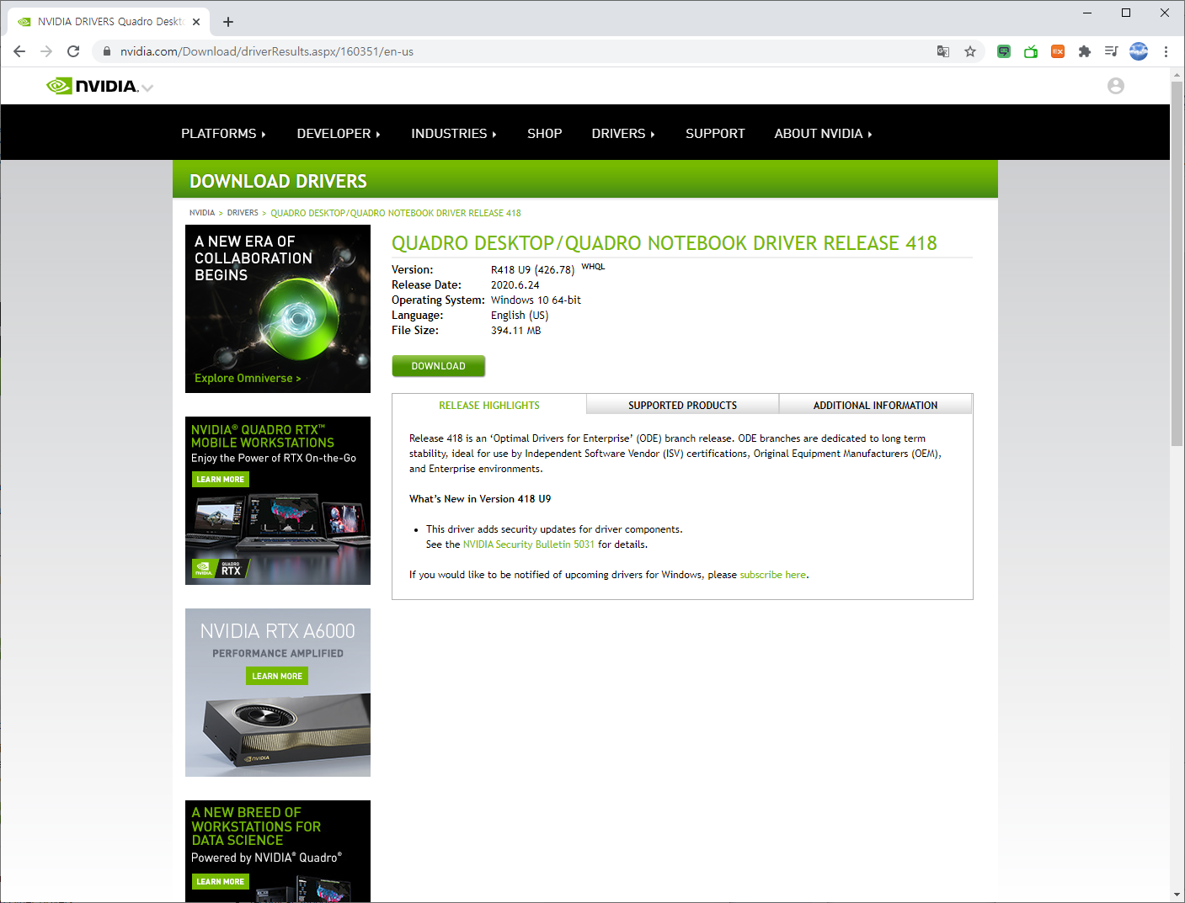Click the file size 394.11 MB text
Screen dimensions: 1185x903
point(516,331)
